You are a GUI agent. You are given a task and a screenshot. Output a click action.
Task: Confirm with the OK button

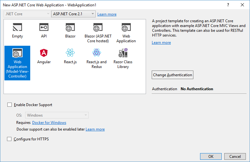211,156
